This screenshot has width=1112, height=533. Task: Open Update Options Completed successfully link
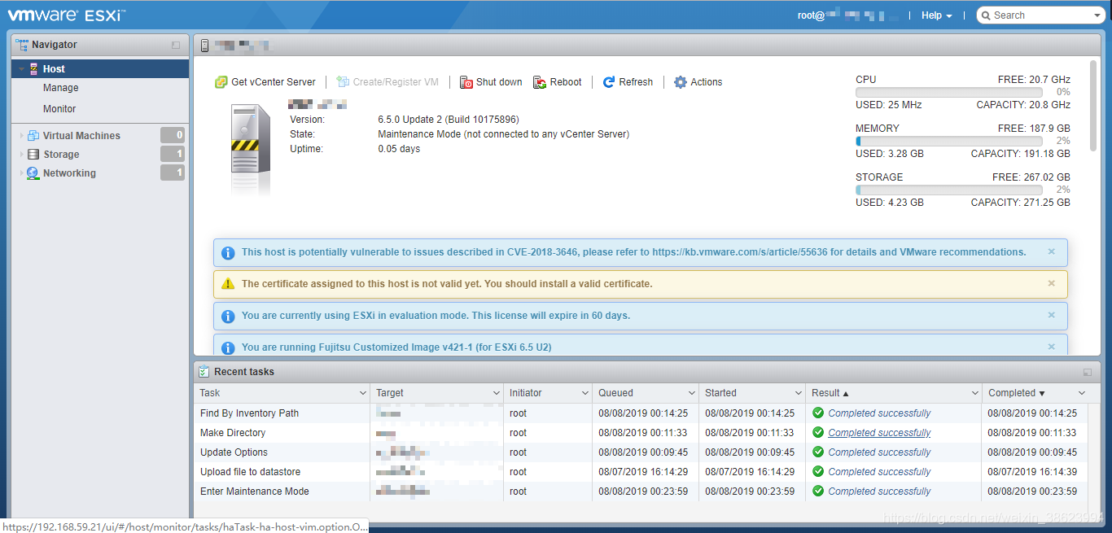tap(879, 452)
